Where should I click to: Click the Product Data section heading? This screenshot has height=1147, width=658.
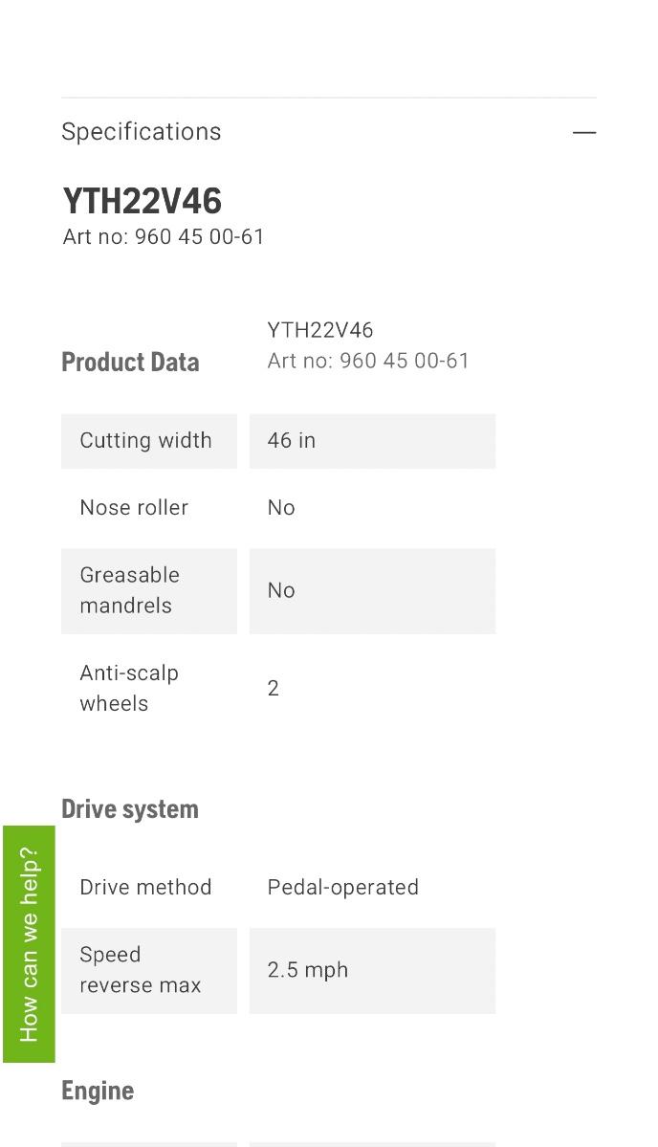(130, 362)
